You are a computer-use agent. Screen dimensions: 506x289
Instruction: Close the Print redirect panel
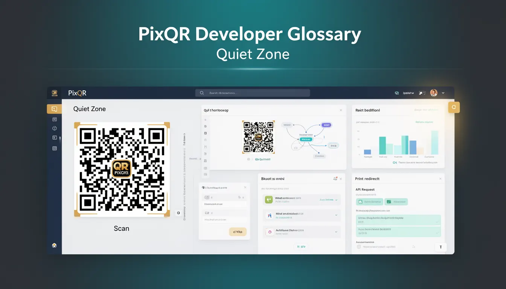(x=440, y=179)
